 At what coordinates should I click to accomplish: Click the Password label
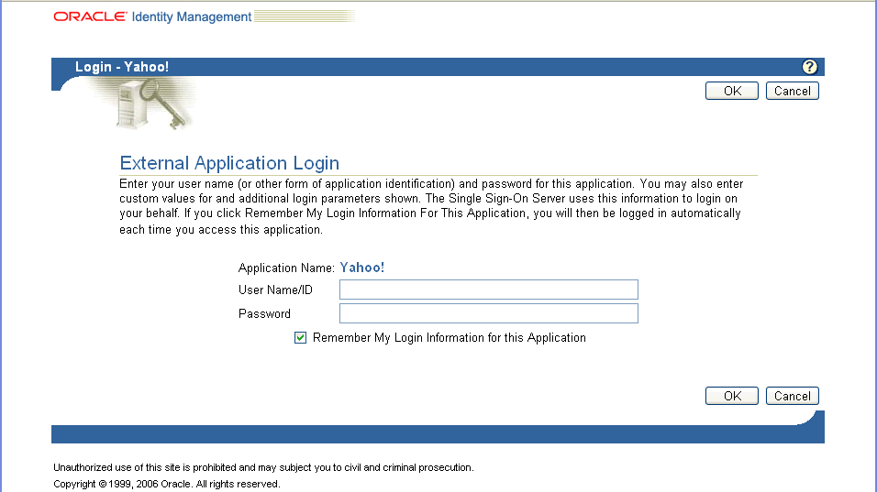[x=264, y=314]
